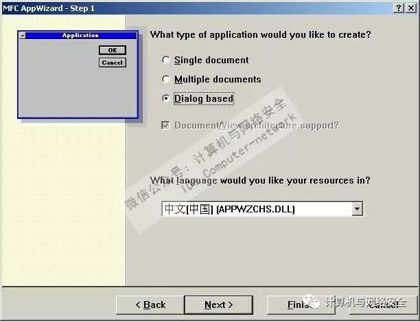This screenshot has height=321, width=420.
Task: Click Cancel inside the Application preview
Action: click(x=113, y=63)
